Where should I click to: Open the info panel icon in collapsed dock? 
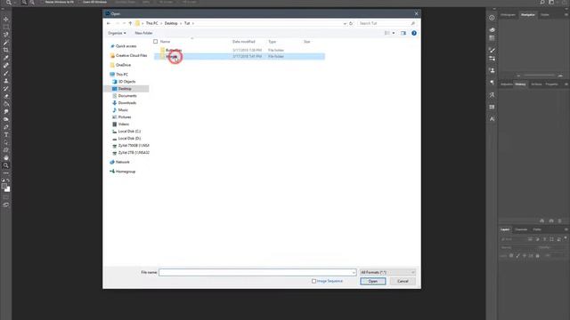click(x=492, y=18)
